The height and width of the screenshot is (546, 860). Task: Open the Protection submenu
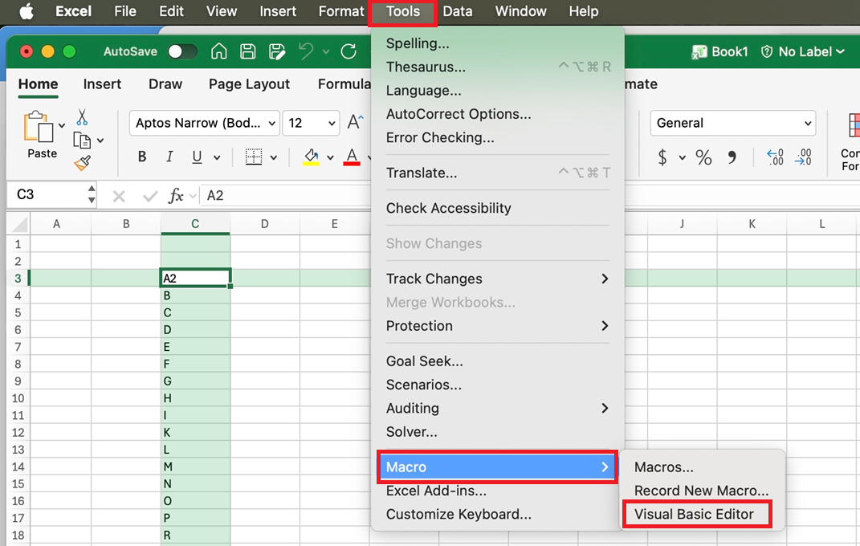(498, 326)
